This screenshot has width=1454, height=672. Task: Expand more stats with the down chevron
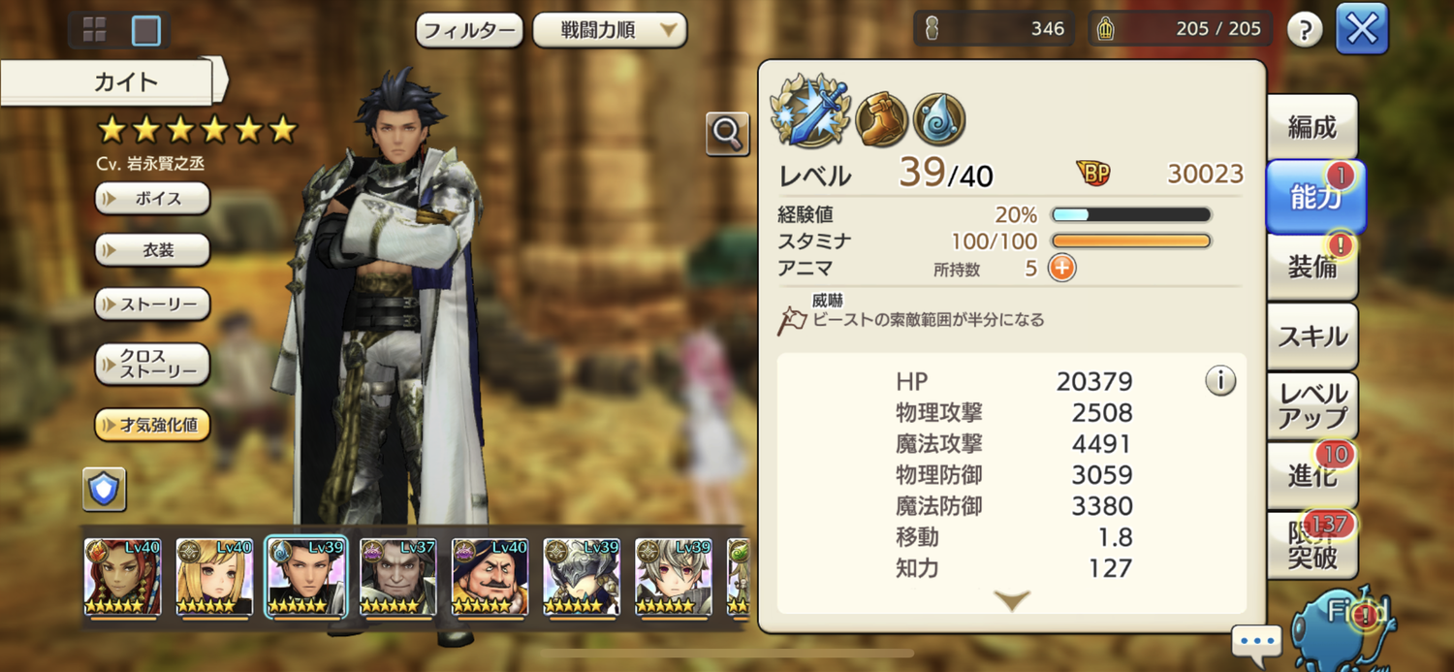tap(1012, 601)
